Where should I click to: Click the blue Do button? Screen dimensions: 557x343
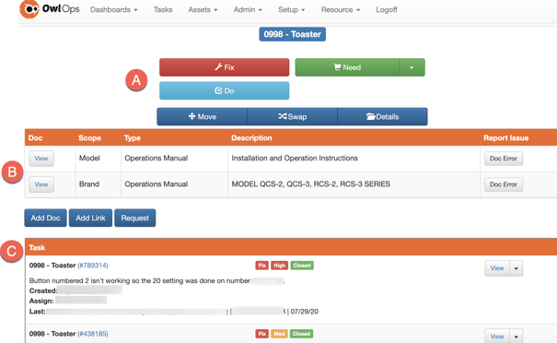(x=224, y=90)
